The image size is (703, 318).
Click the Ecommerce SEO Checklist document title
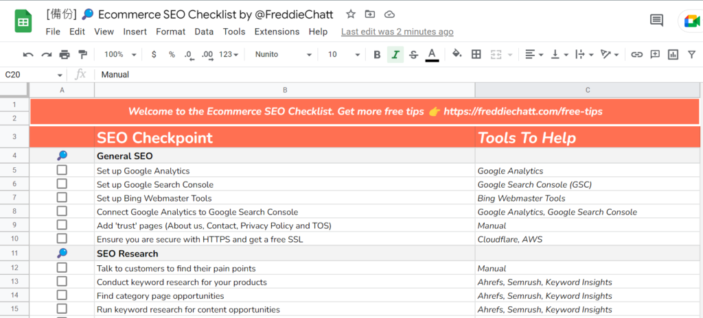tap(189, 14)
